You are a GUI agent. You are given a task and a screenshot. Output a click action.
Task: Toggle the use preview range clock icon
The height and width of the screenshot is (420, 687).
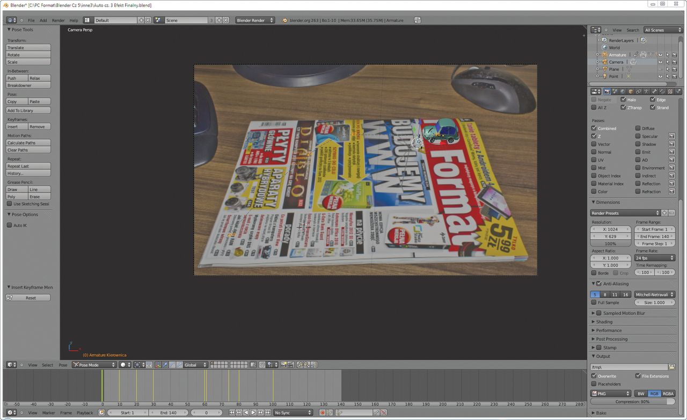point(101,412)
